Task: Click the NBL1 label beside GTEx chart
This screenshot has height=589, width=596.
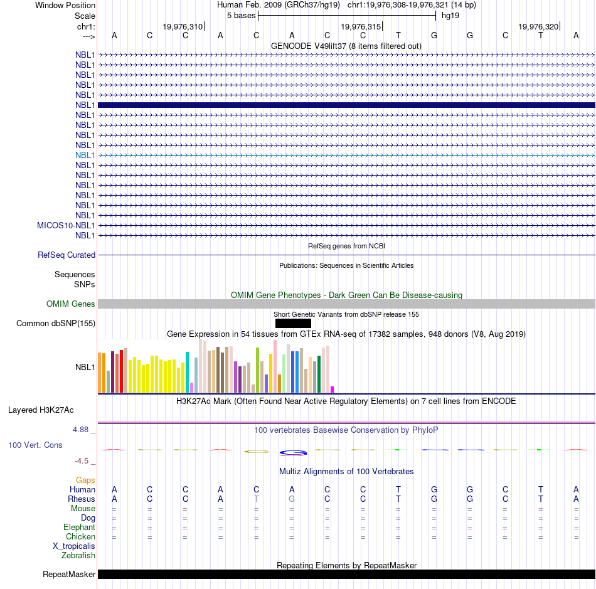Action: coord(85,367)
